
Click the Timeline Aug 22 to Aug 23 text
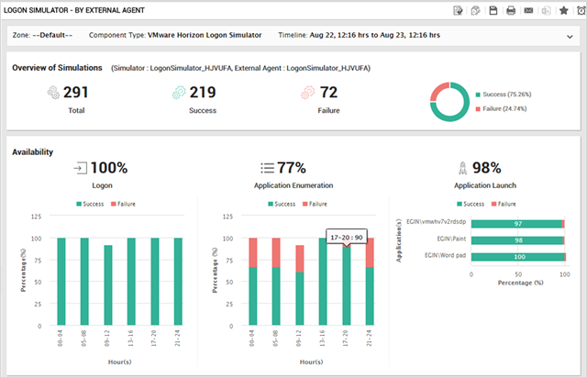(x=359, y=35)
